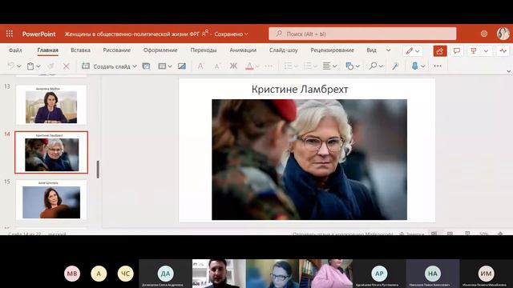Open save status dropdown next to Сохранено

246,34
